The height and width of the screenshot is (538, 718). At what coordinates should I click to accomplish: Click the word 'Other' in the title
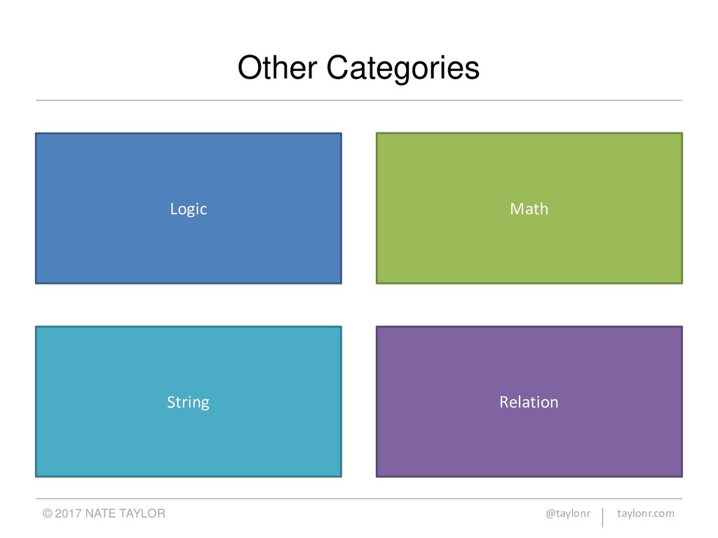(278, 68)
